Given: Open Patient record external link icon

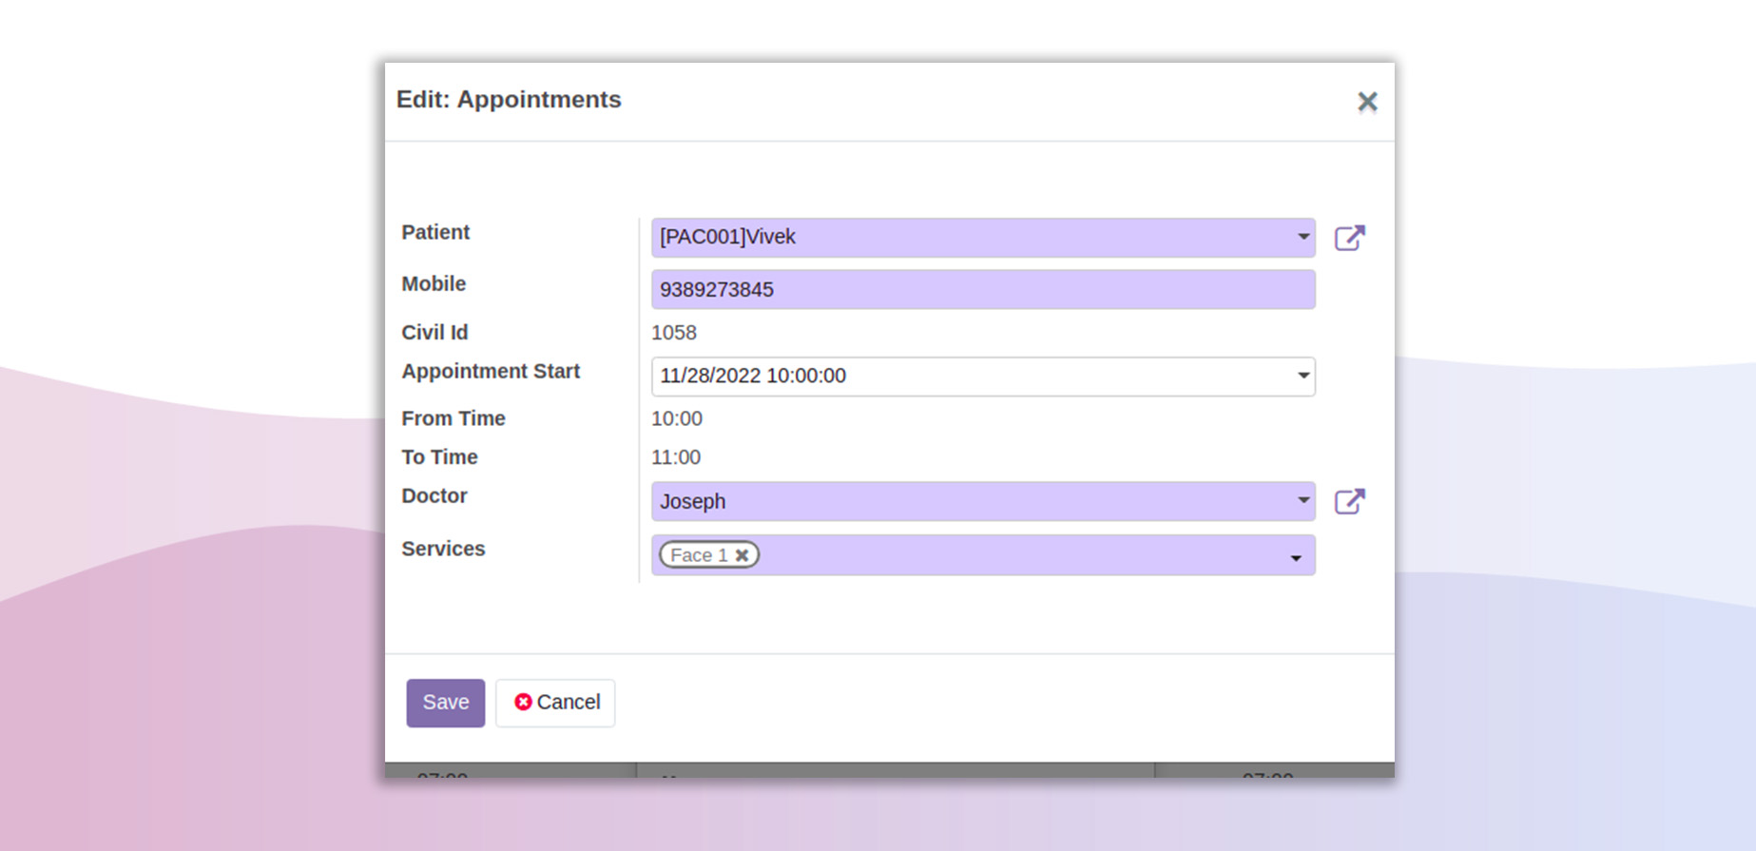Looking at the screenshot, I should [x=1349, y=238].
